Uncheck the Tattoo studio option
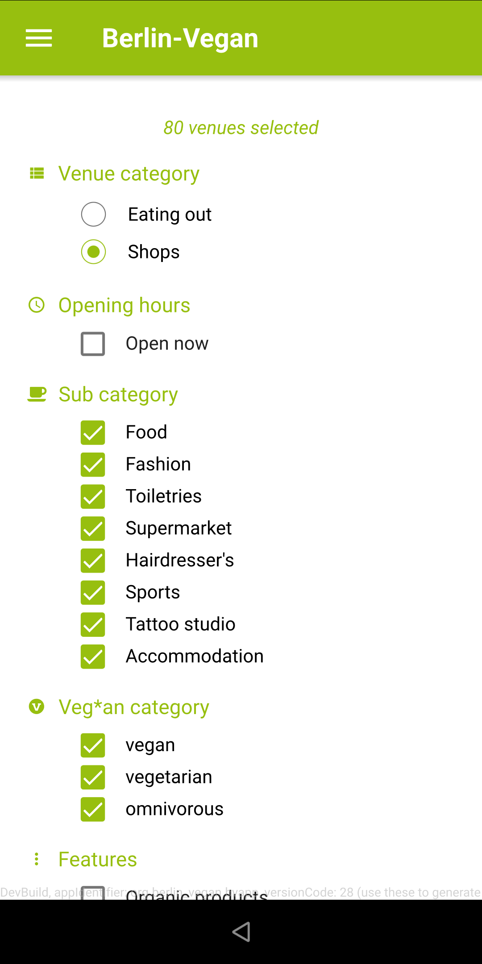Viewport: 482px width, 964px height. pos(93,624)
